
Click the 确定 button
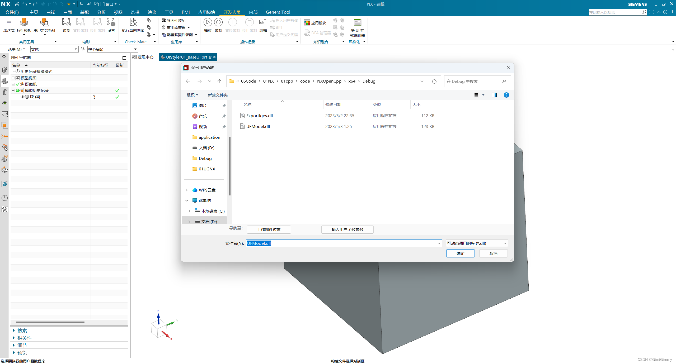(x=460, y=253)
